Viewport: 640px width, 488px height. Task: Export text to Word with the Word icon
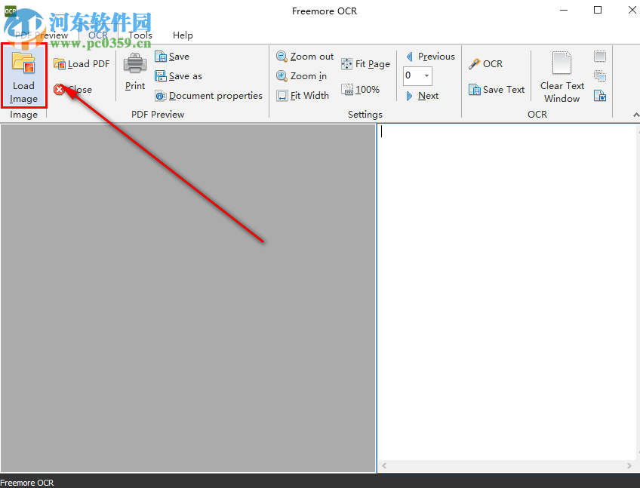pyautogui.click(x=600, y=96)
